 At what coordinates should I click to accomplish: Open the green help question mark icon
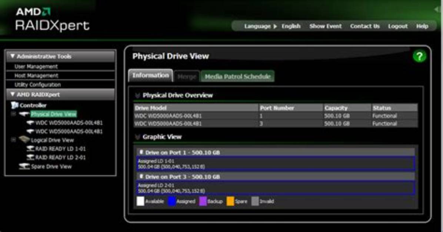click(x=419, y=57)
